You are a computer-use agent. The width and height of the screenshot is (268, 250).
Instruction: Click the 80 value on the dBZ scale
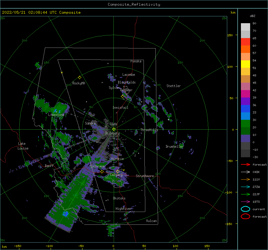point(254,23)
